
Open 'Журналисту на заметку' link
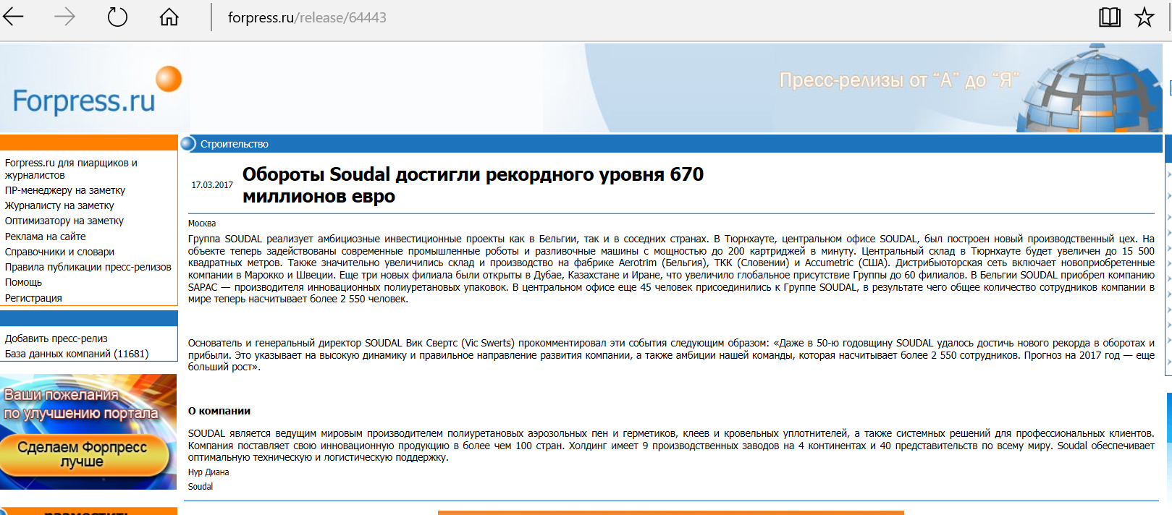[59, 205]
